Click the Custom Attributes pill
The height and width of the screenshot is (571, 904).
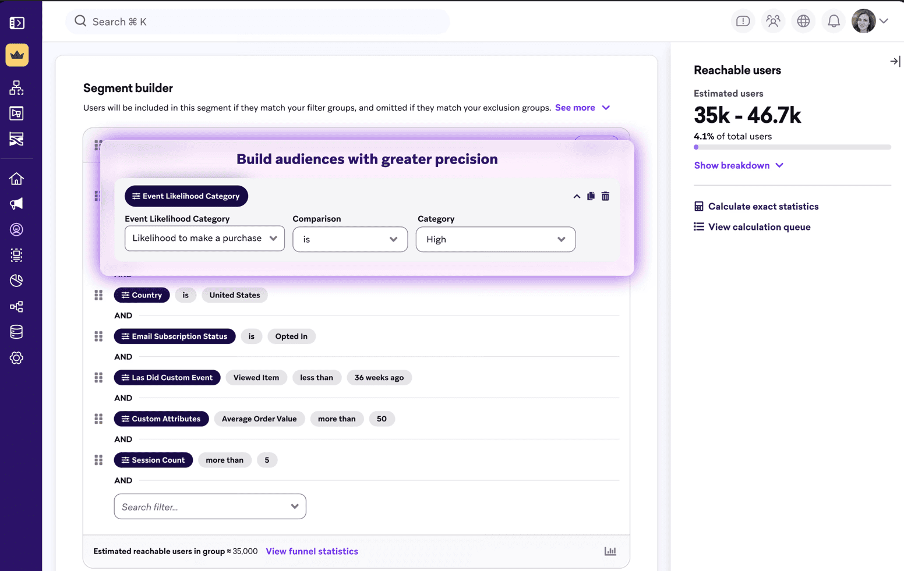tap(161, 419)
